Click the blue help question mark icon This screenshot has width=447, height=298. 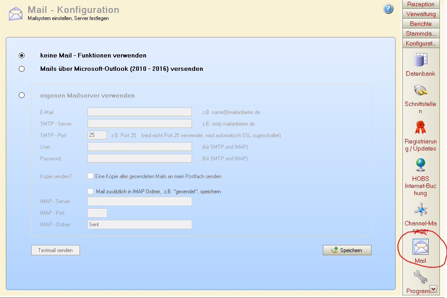point(388,9)
